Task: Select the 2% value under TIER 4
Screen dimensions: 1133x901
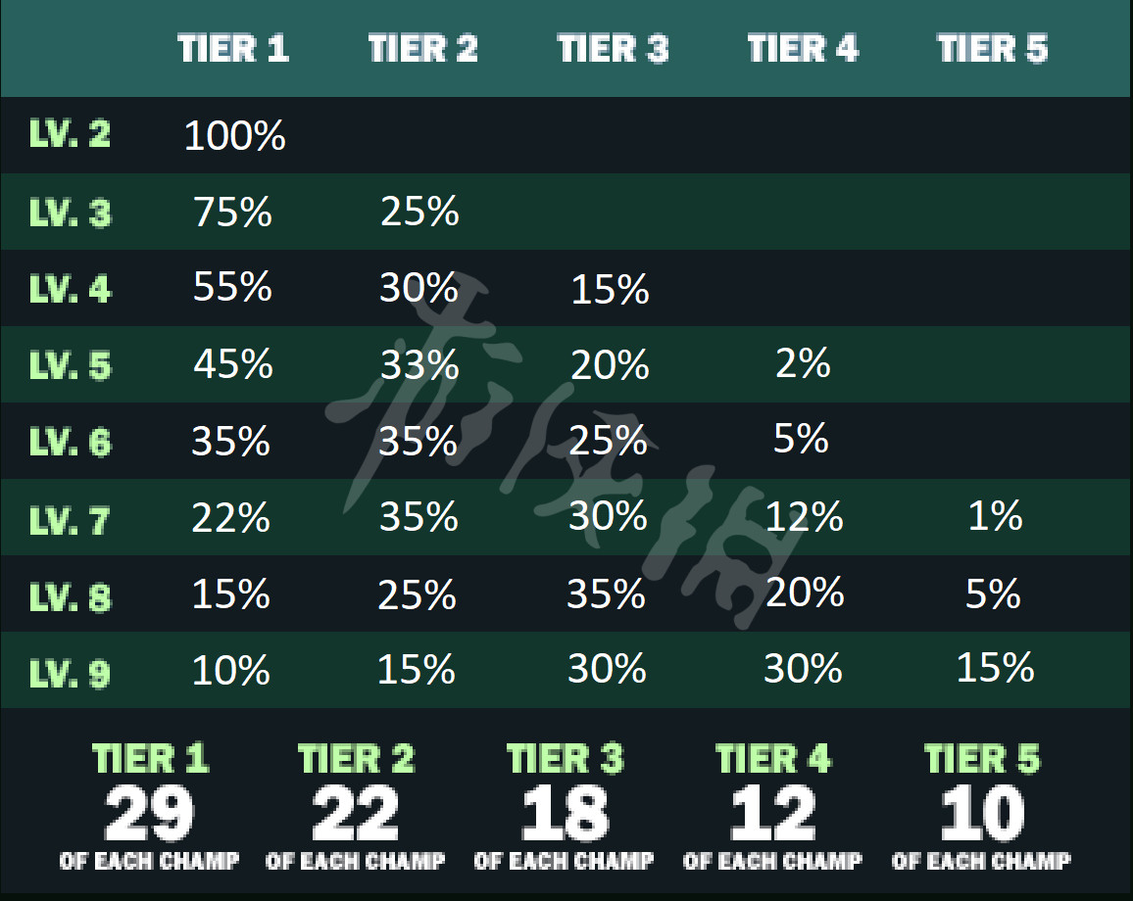Action: coord(802,363)
